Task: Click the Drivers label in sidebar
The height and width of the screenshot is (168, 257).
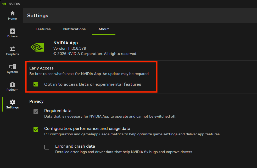Action: (x=12, y=36)
